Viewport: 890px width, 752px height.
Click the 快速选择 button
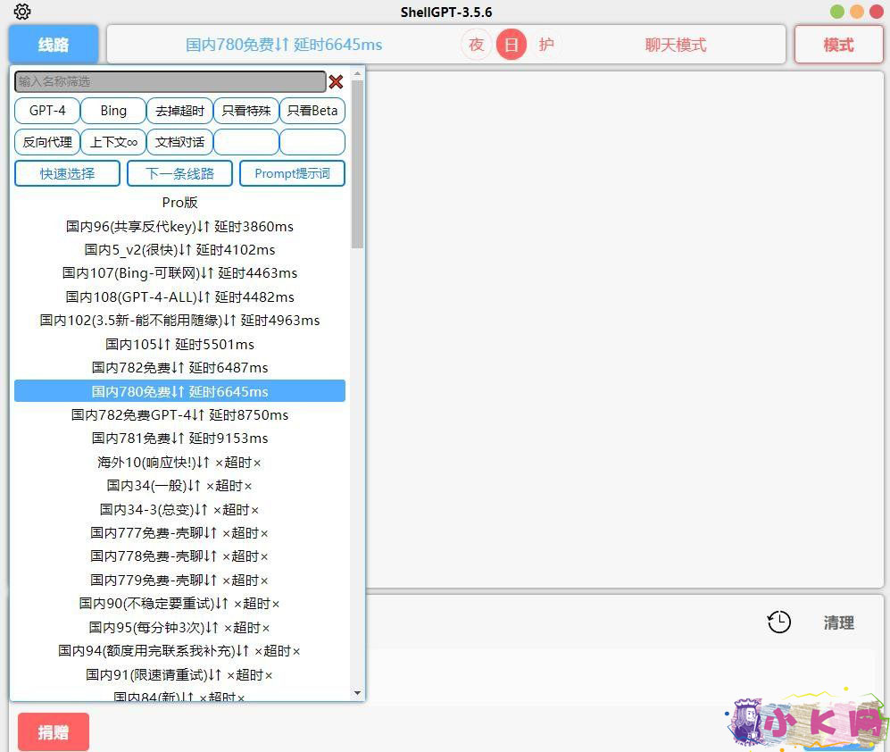67,173
